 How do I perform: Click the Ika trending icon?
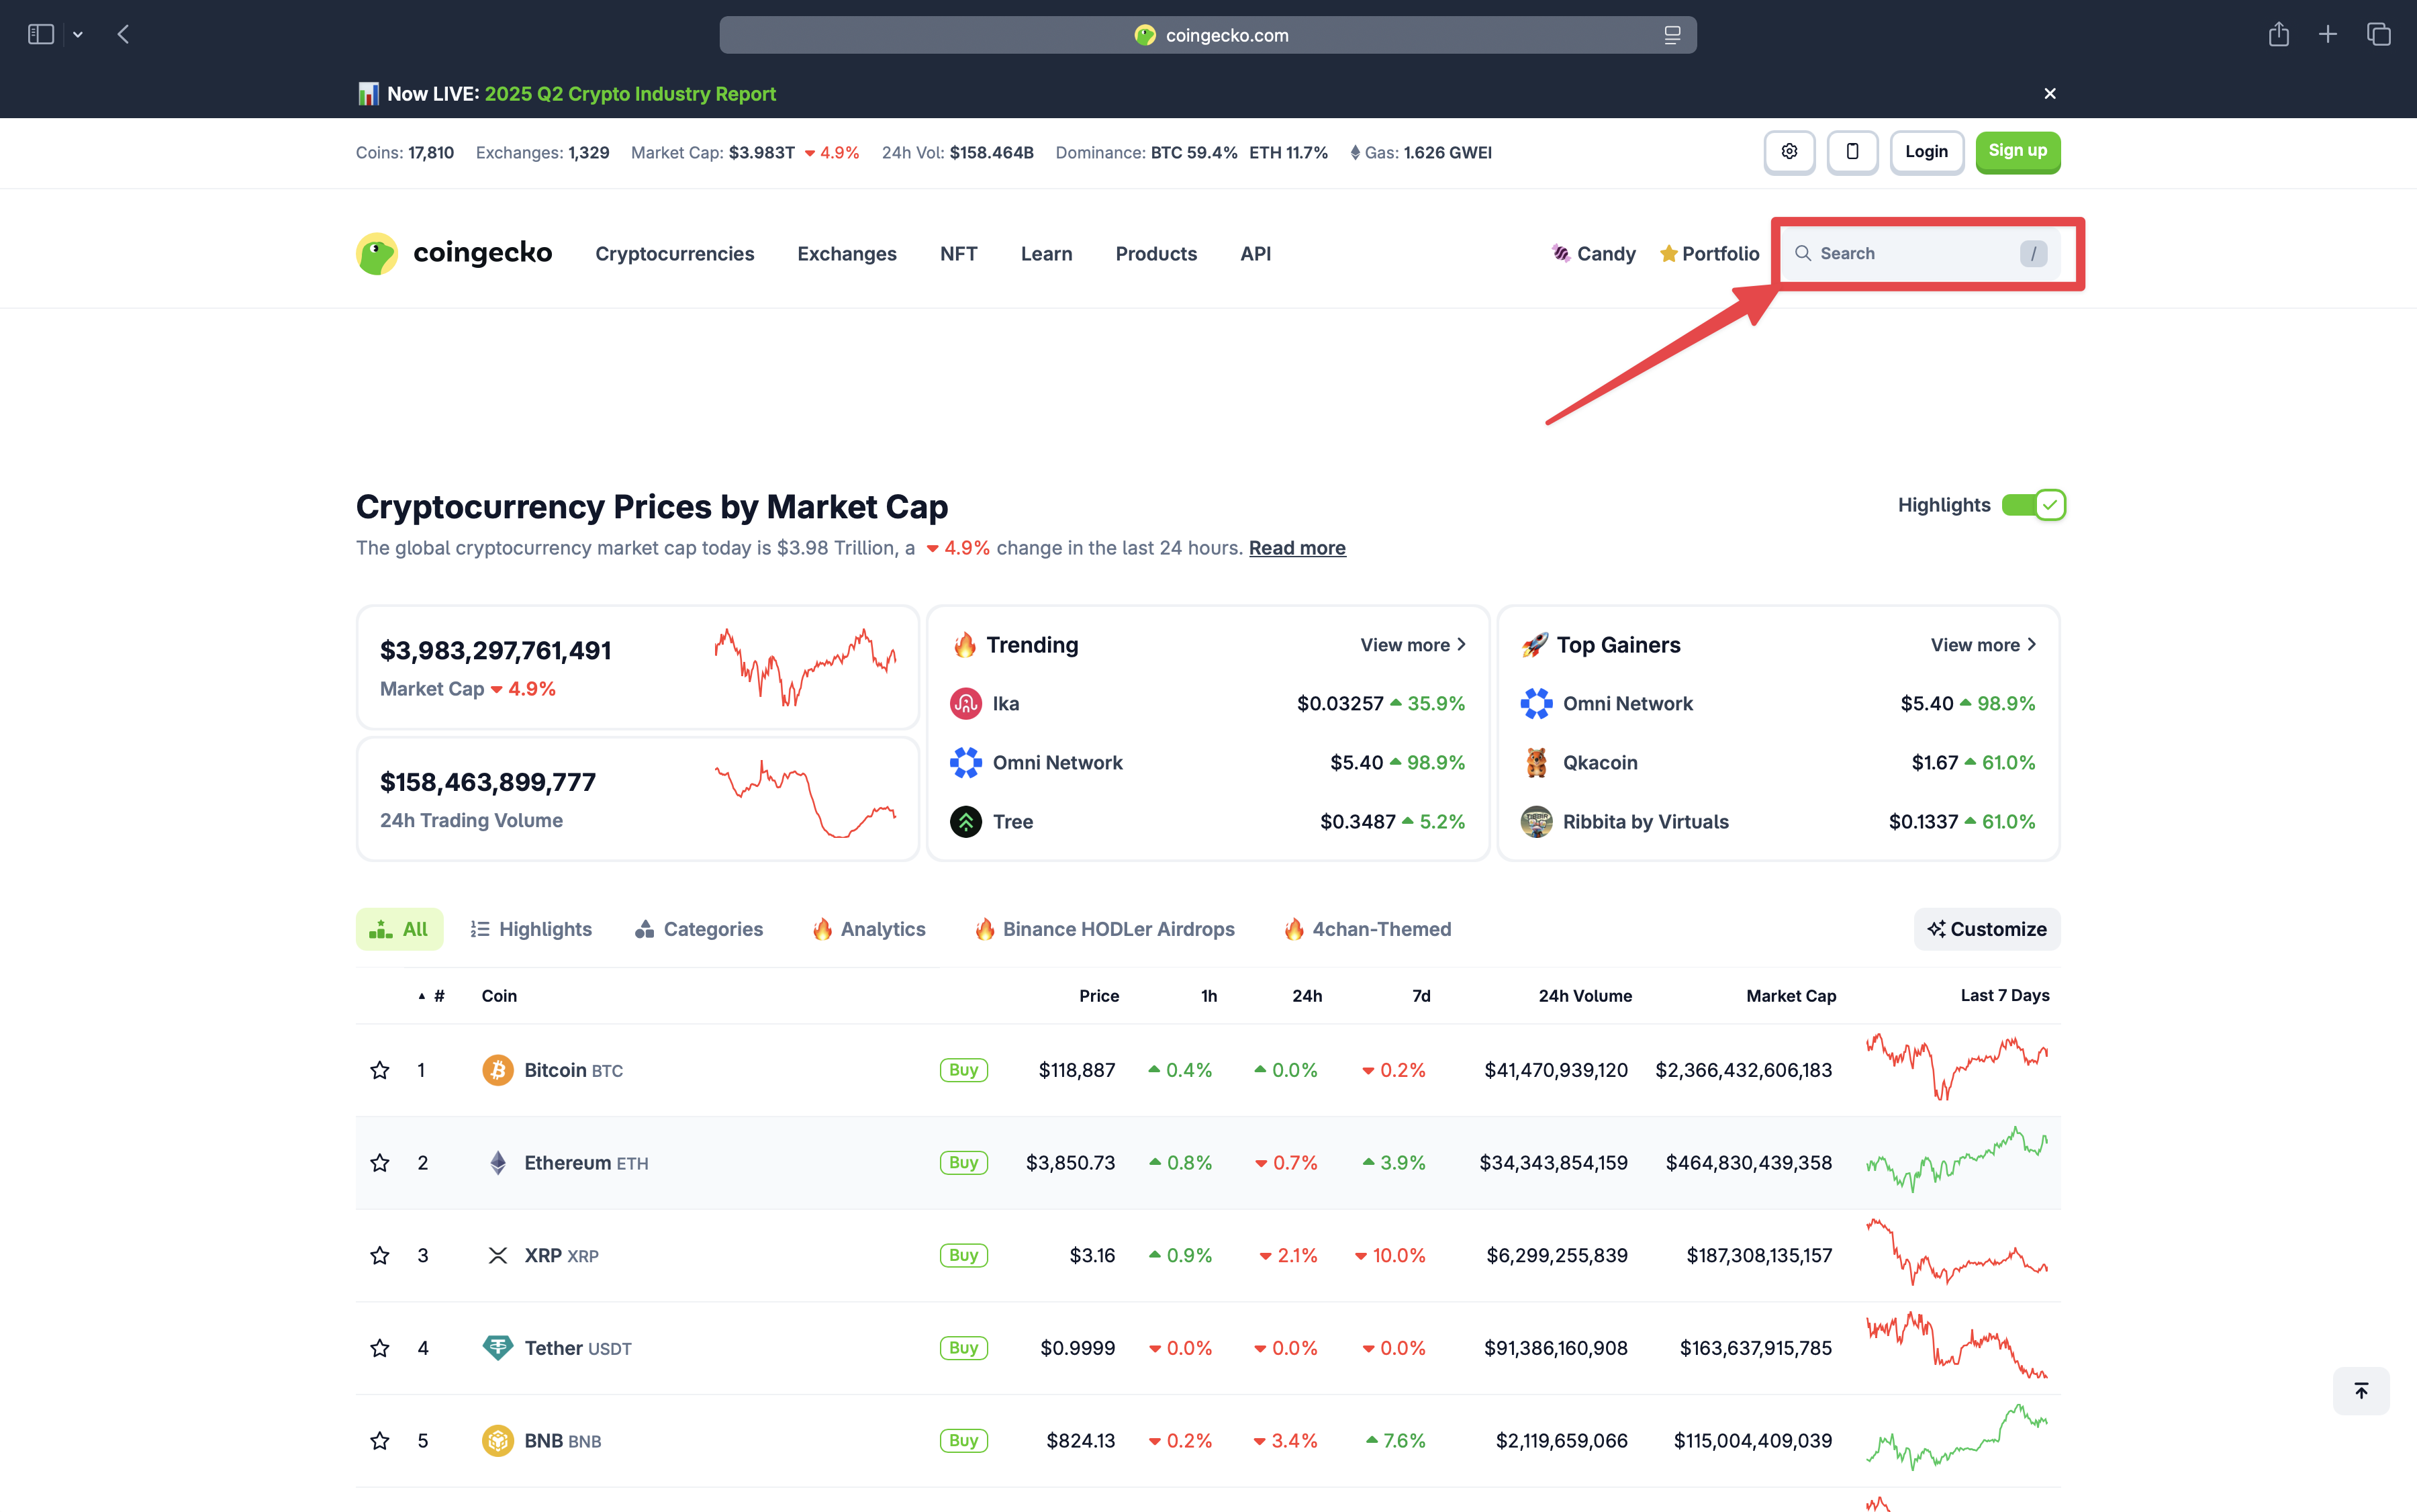[x=965, y=704]
